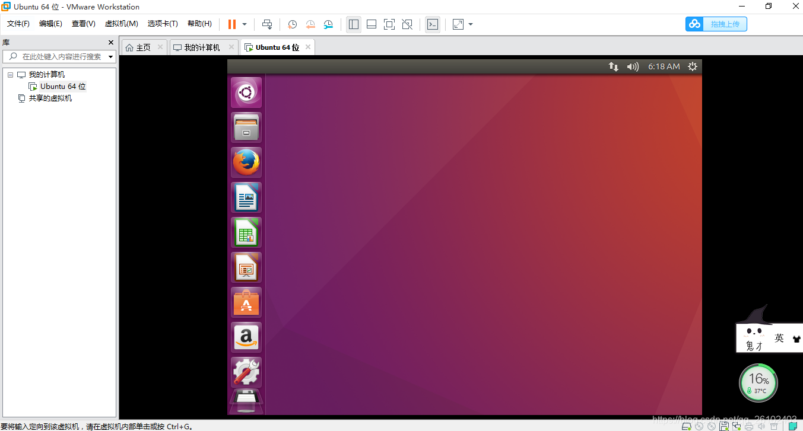Image resolution: width=803 pixels, height=431 pixels.
Task: Select the Ubuntu 64 位 tab
Action: click(x=278, y=47)
